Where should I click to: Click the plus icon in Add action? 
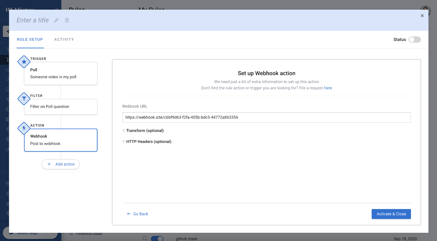click(x=49, y=164)
